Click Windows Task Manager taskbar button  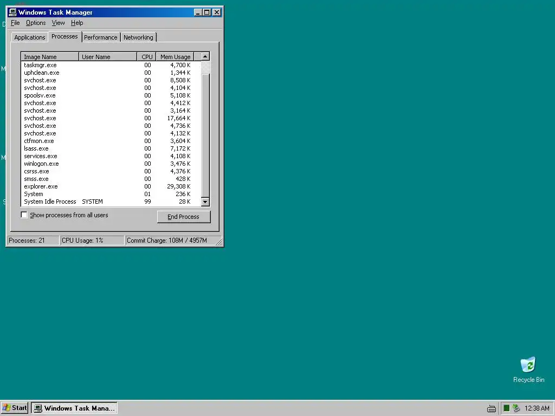click(x=74, y=408)
